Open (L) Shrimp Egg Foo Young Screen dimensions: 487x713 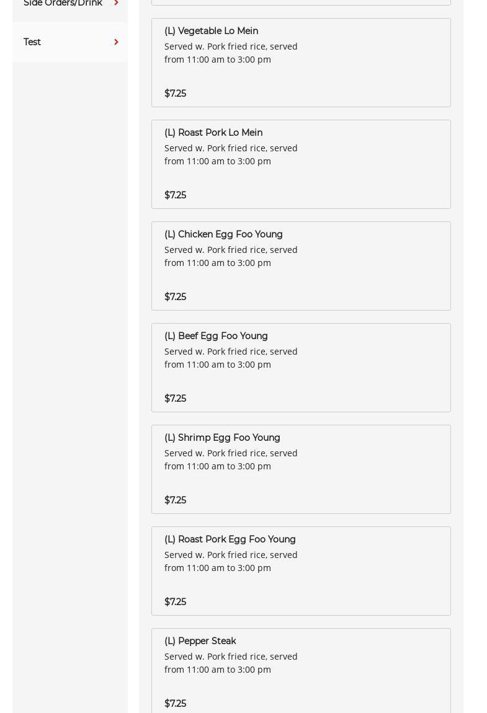(x=222, y=438)
